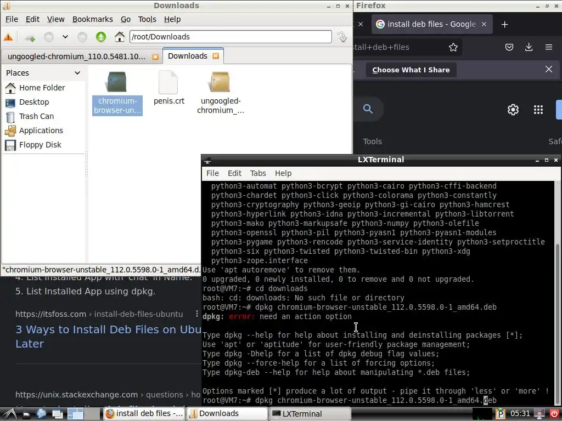Image resolution: width=562 pixels, height=421 pixels.
Task: Open the LXTerminal Edit menu
Action: tap(234, 173)
